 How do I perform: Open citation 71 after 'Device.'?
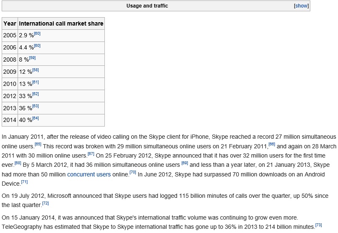(x=24, y=181)
